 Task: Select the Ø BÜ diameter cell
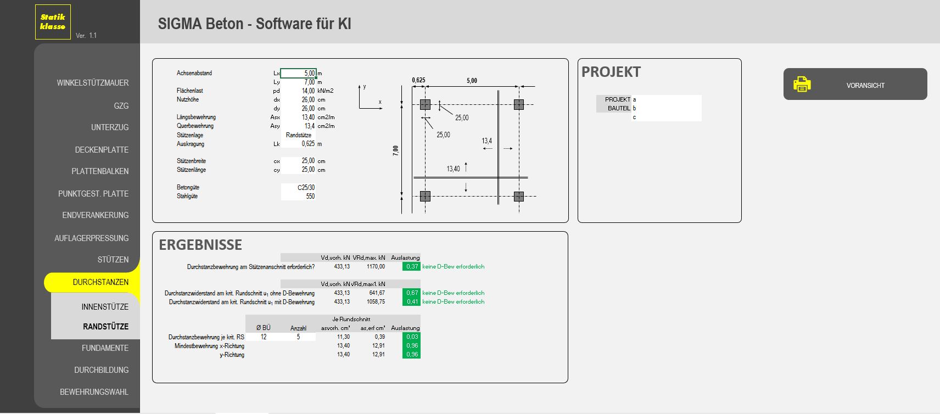click(x=264, y=337)
